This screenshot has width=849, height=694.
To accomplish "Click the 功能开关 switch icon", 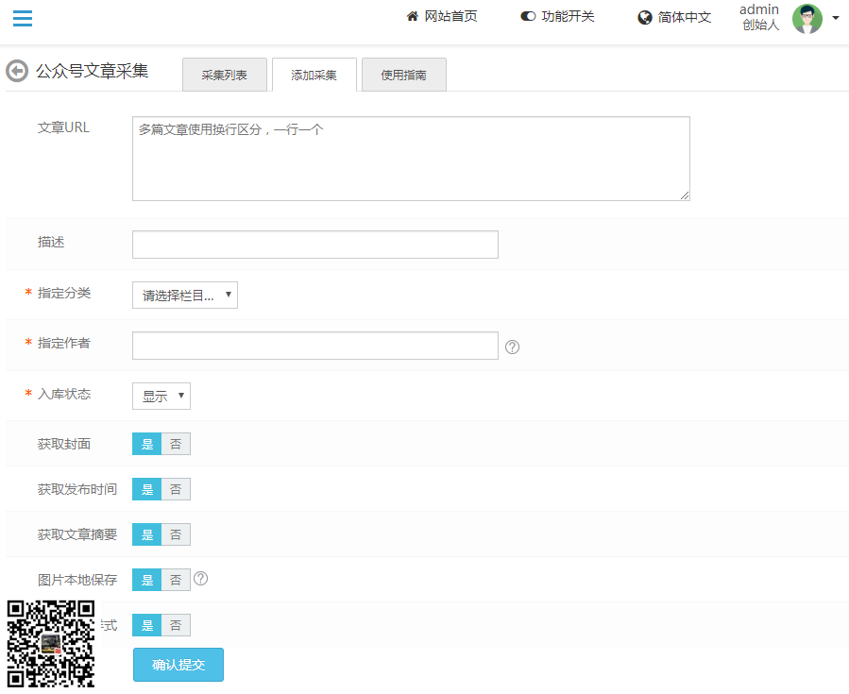I will [526, 16].
